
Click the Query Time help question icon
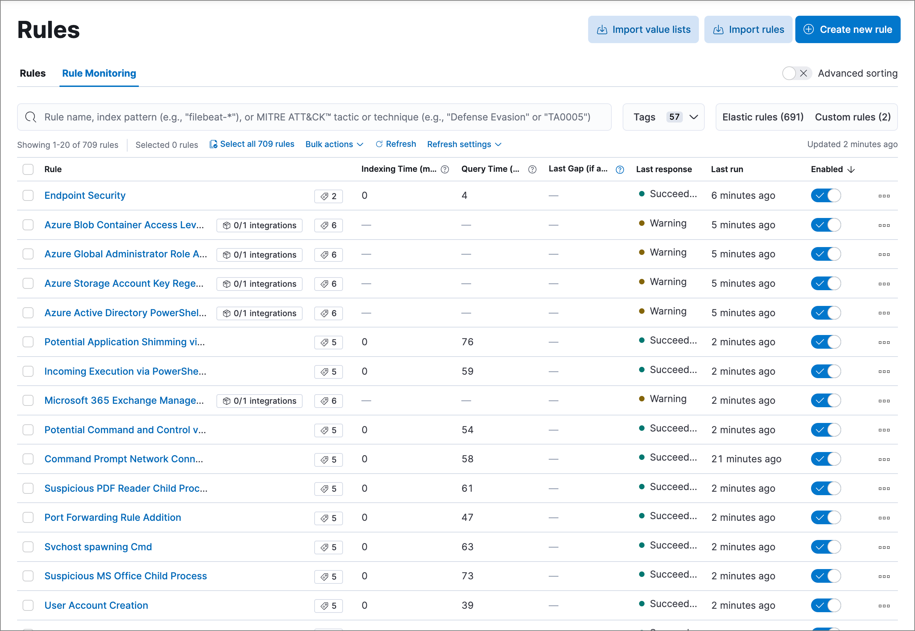532,170
